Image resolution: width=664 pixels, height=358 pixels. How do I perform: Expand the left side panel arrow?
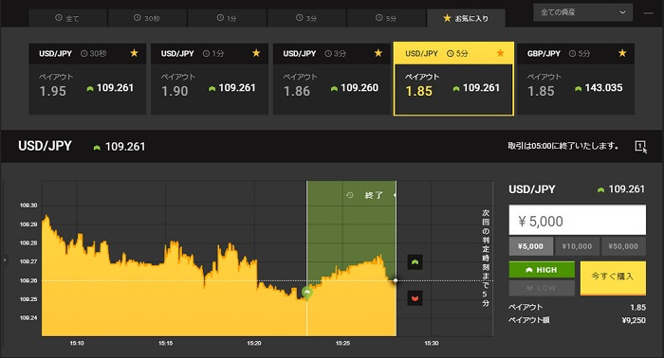pyautogui.click(x=5, y=260)
